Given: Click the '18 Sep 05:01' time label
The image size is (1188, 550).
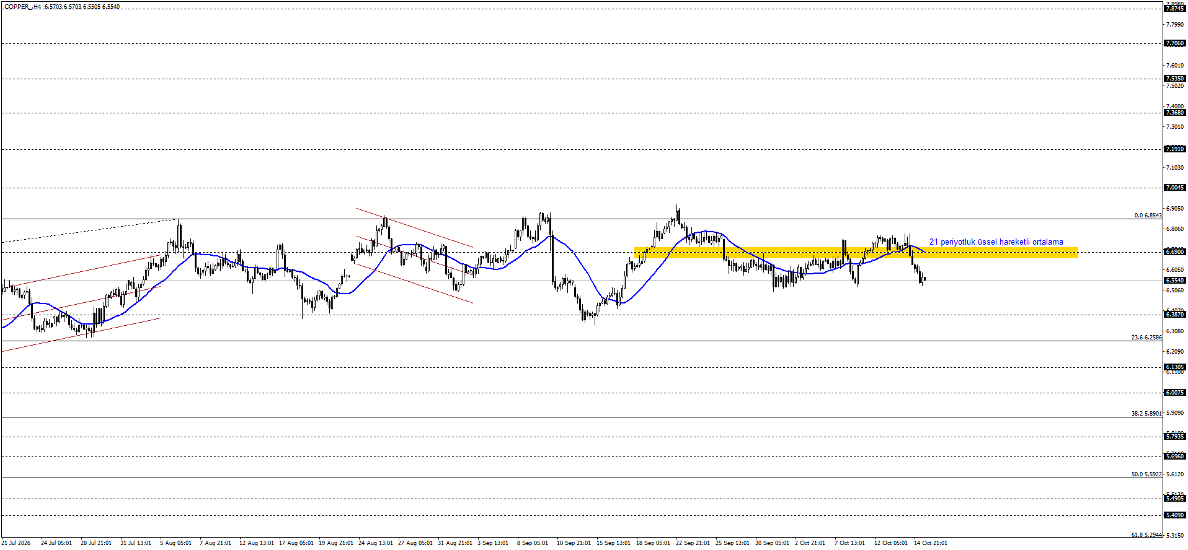Looking at the screenshot, I should [654, 543].
